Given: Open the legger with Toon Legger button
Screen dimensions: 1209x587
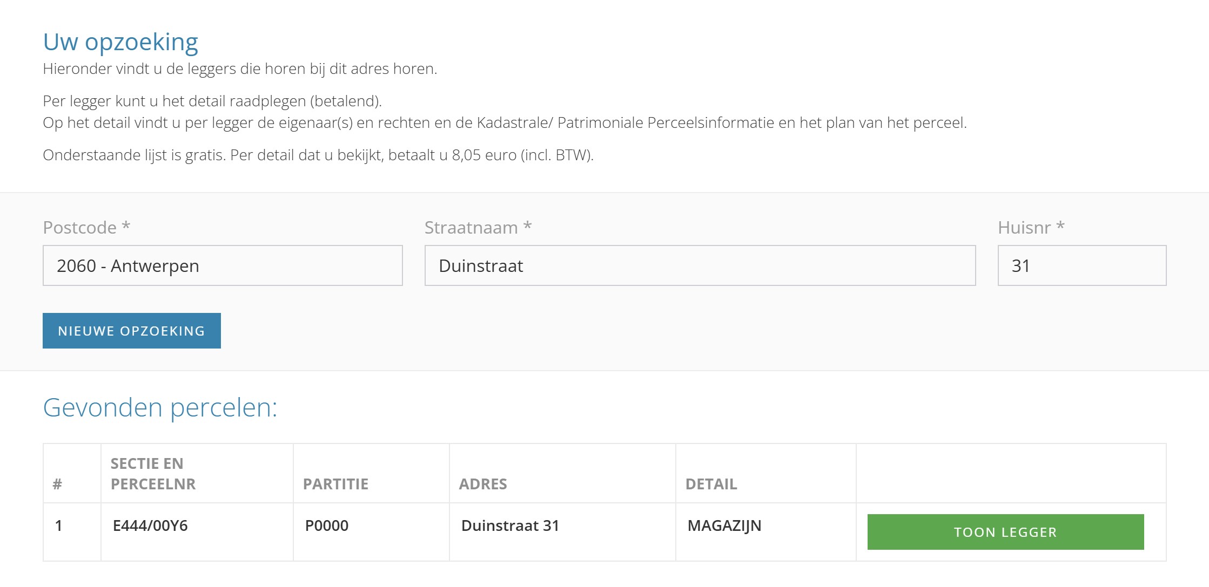Looking at the screenshot, I should (x=1005, y=532).
